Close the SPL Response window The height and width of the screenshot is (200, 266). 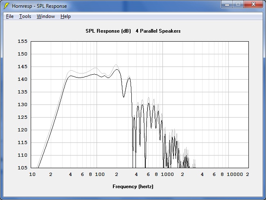click(x=253, y=4)
